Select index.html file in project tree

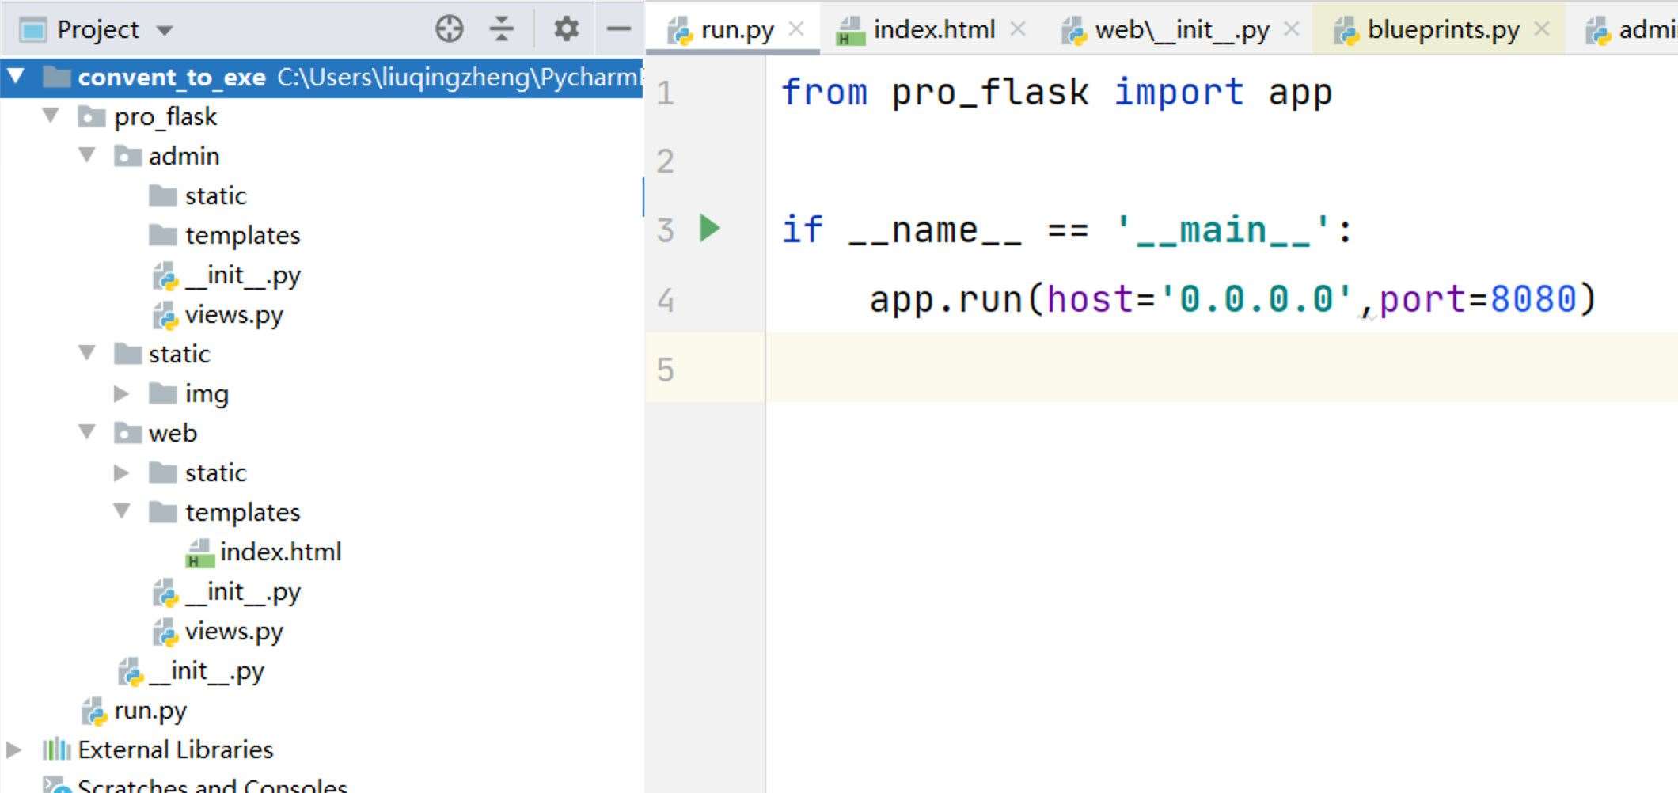click(x=280, y=552)
